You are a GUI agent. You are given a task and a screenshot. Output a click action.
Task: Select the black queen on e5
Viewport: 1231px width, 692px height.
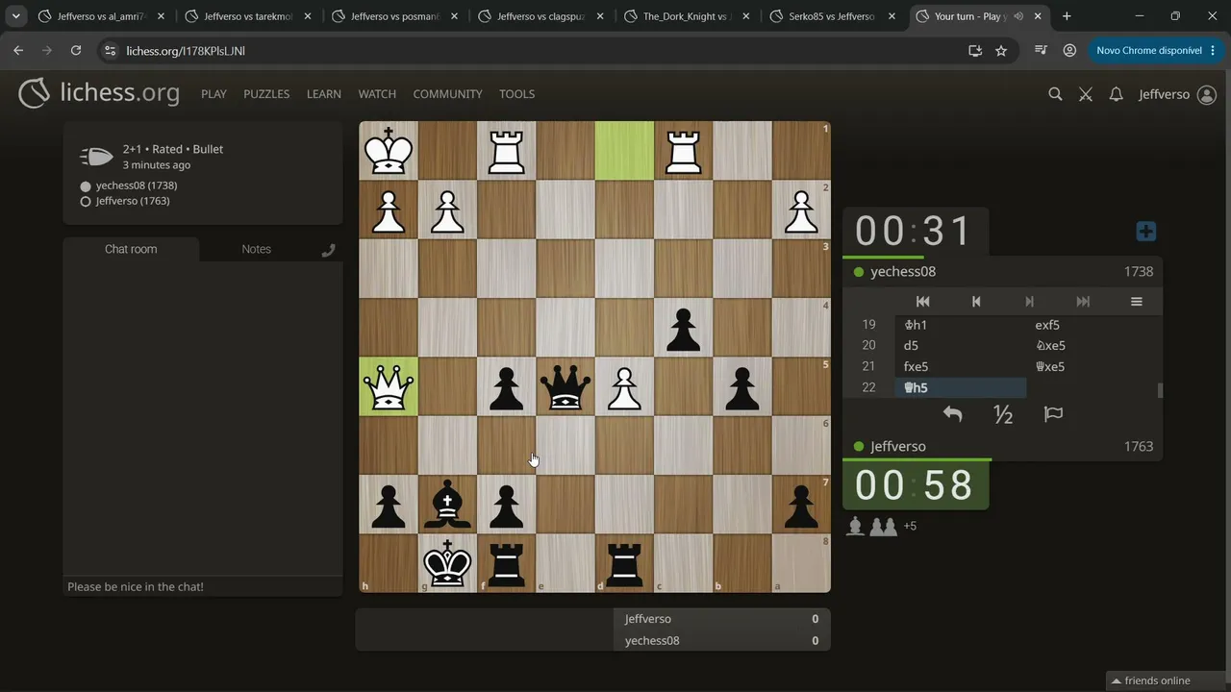click(565, 386)
